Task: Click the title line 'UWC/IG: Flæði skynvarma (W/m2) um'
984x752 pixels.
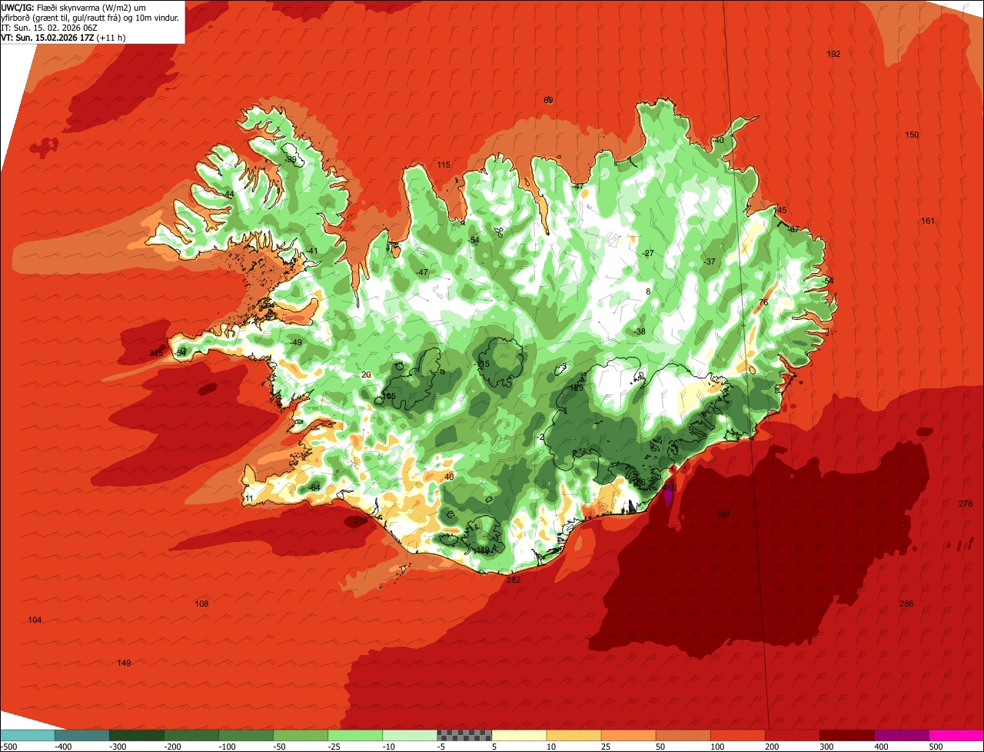Action: coord(74,7)
